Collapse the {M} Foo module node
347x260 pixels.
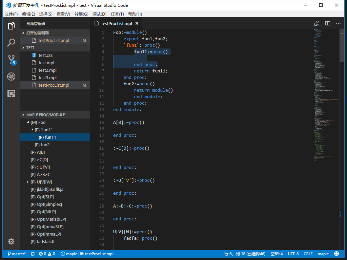click(28, 123)
